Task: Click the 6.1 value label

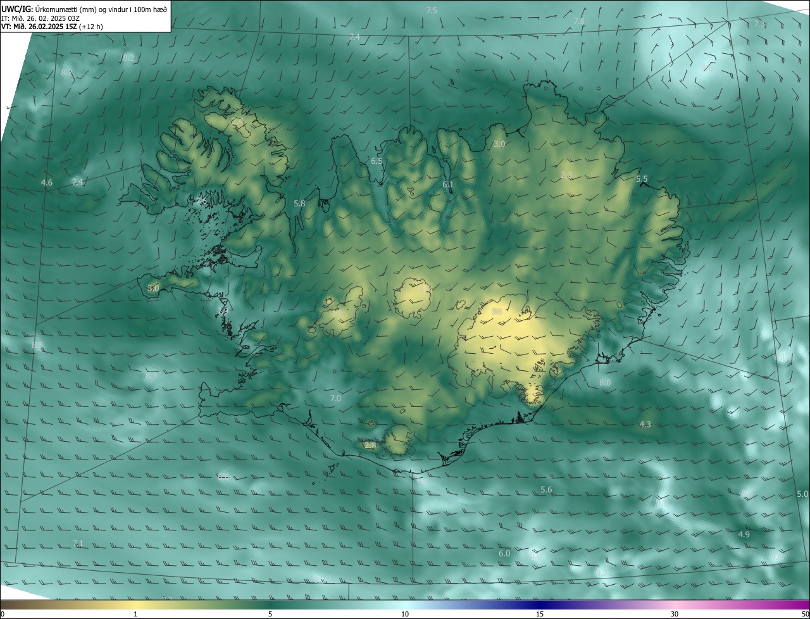Action: pyautogui.click(x=448, y=185)
